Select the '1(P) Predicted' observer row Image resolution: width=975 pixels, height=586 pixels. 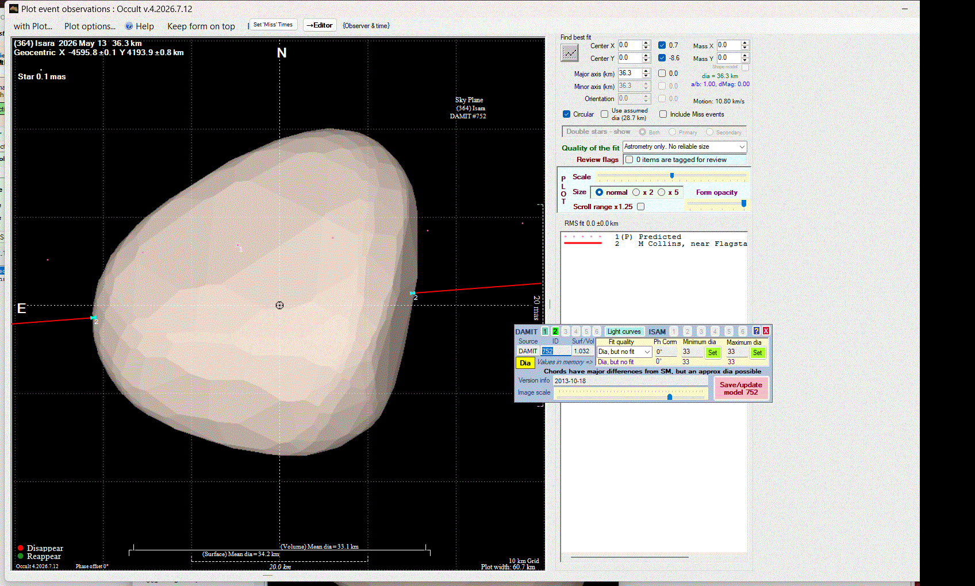[655, 237]
